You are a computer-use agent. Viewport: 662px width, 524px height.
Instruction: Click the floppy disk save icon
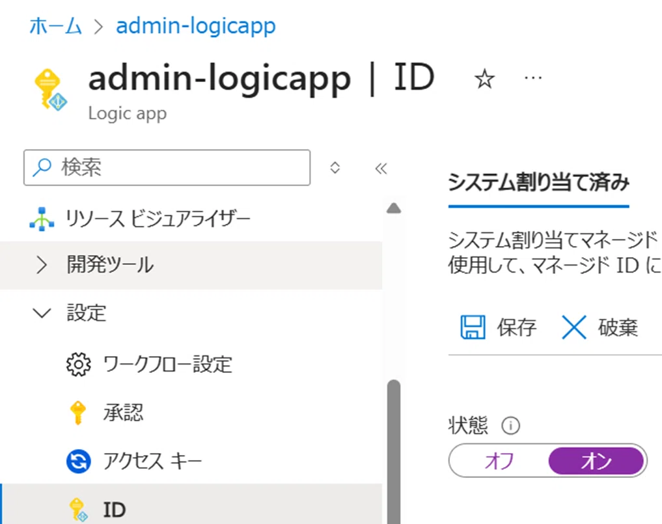tap(473, 327)
